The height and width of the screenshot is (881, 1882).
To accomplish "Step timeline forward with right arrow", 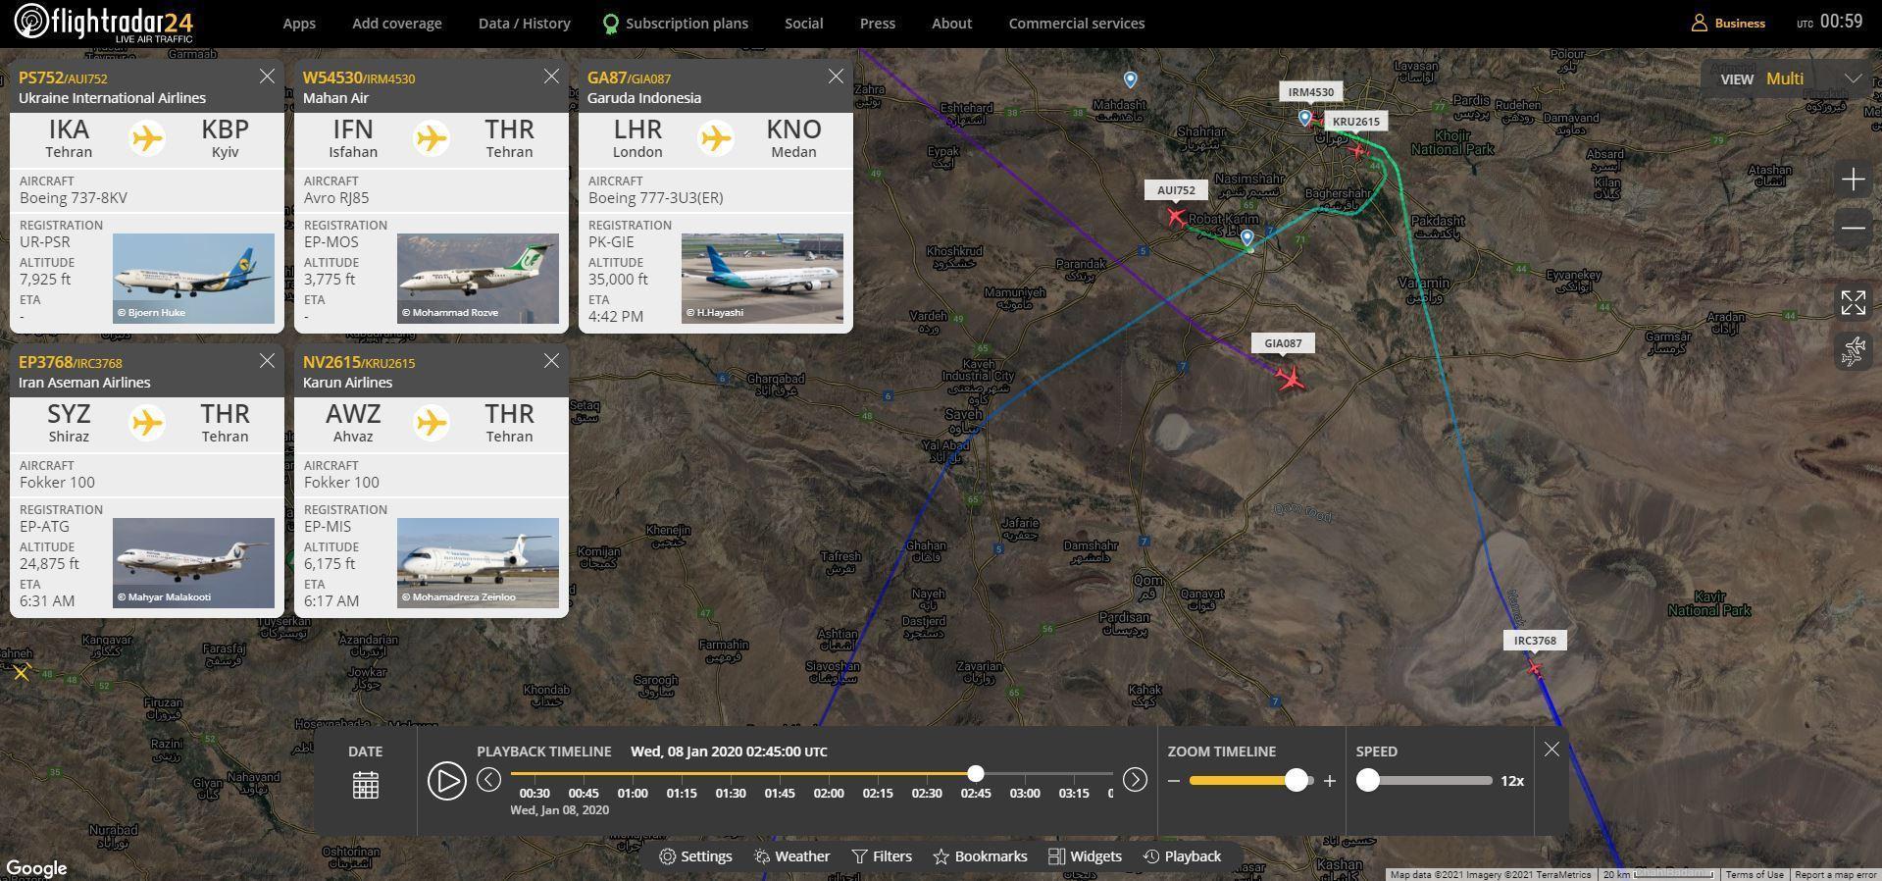I will (x=1135, y=780).
